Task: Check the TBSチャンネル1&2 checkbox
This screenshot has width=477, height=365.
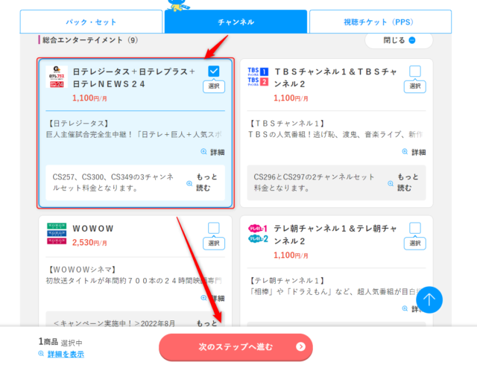Action: click(x=415, y=72)
